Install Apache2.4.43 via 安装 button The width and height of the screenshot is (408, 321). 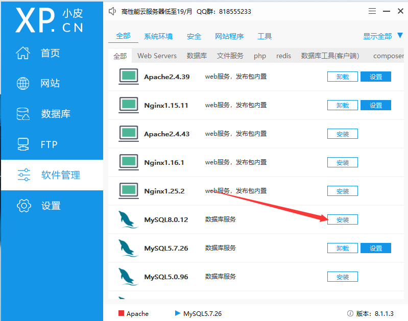coord(343,134)
